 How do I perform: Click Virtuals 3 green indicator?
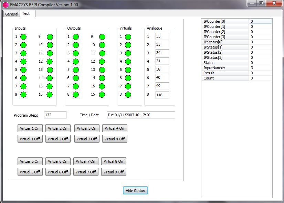[128, 53]
